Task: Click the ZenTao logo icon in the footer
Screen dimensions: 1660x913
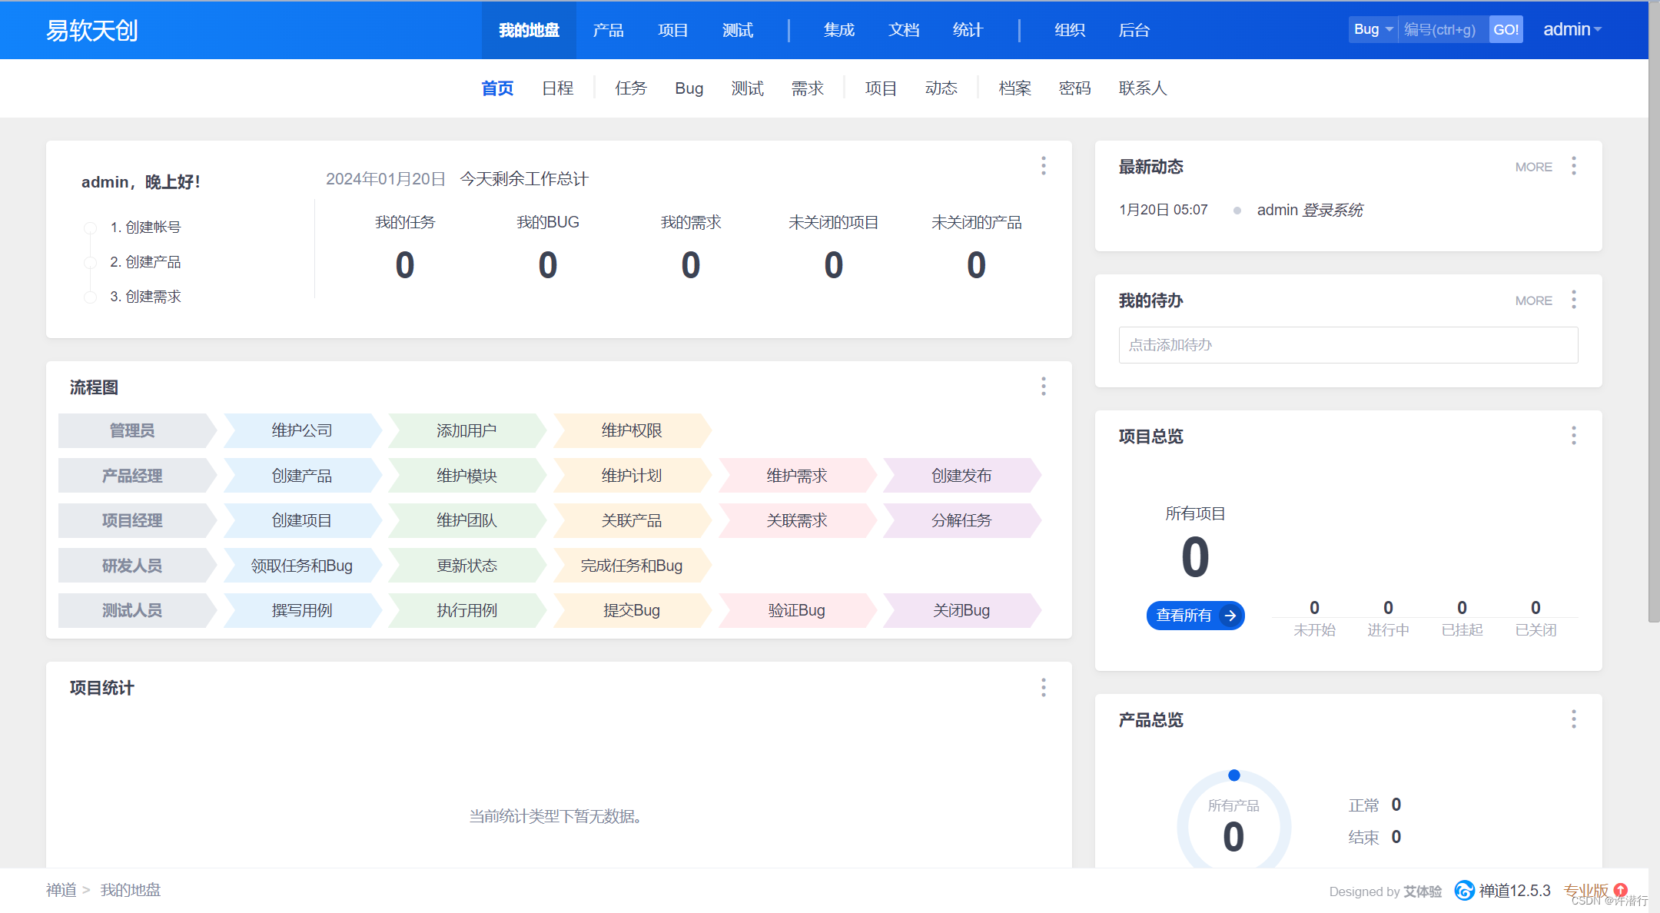Action: 1464,890
